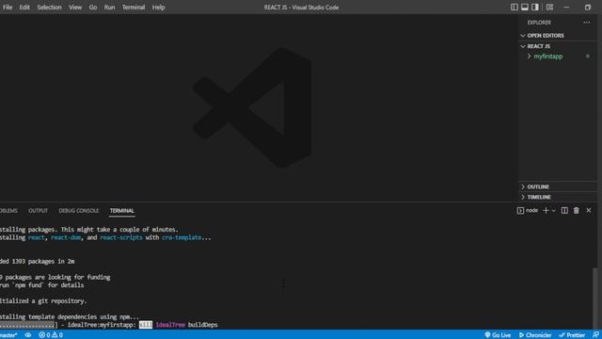Open the View menu
The height and width of the screenshot is (339, 602).
coord(75,8)
